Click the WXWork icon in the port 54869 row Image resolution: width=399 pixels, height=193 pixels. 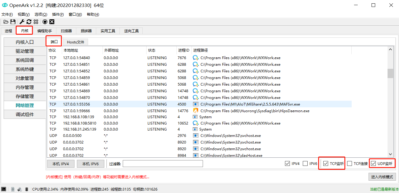point(196,91)
